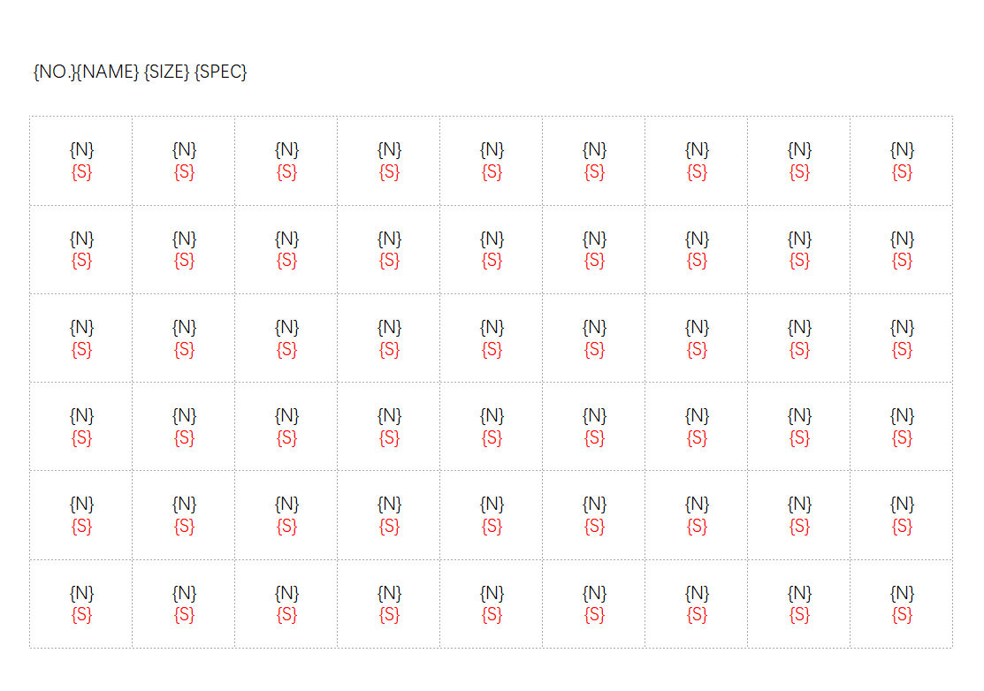Image resolution: width=984 pixels, height=691 pixels.
Task: Click {N} in last row, first column cell
Action: pyautogui.click(x=81, y=593)
